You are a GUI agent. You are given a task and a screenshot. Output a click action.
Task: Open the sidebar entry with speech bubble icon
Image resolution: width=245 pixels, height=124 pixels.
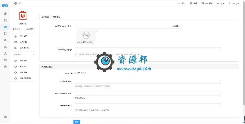[x=23, y=42]
